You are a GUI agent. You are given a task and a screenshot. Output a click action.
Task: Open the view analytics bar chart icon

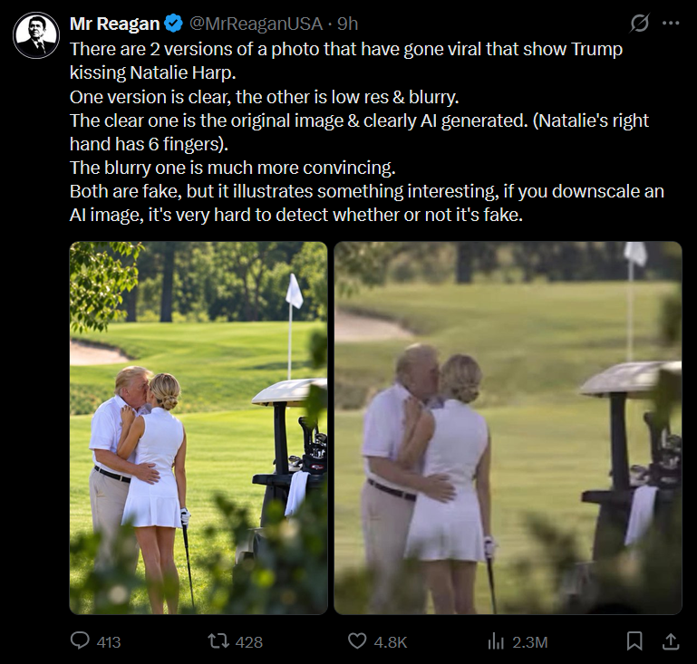(496, 641)
